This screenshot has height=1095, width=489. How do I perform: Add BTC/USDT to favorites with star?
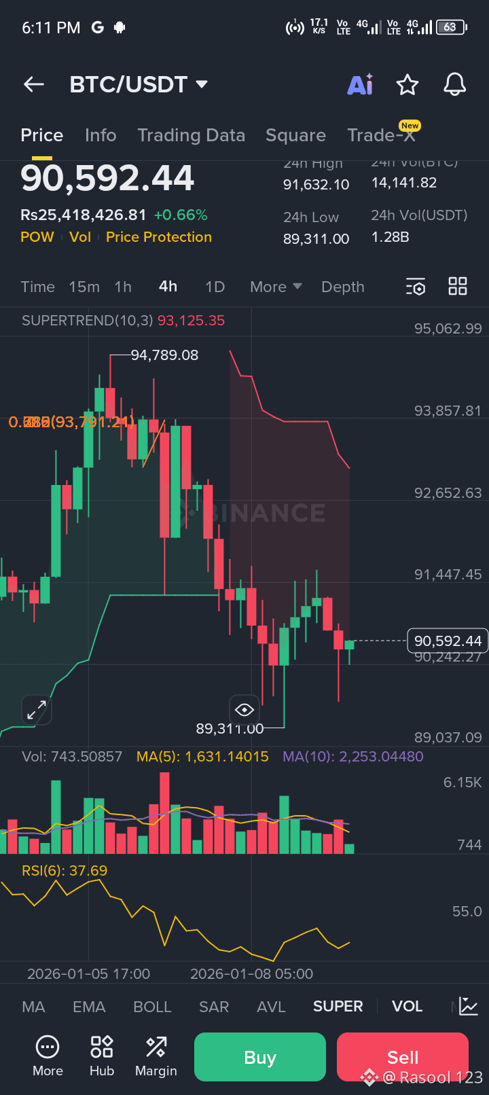tap(407, 85)
